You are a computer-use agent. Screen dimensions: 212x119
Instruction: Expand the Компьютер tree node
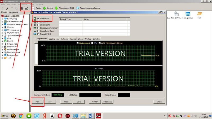point(2,19)
